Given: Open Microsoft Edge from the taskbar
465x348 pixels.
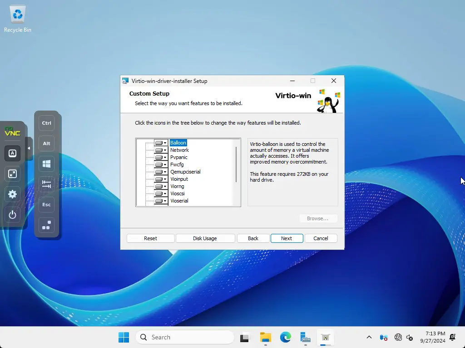Looking at the screenshot, I should point(285,337).
